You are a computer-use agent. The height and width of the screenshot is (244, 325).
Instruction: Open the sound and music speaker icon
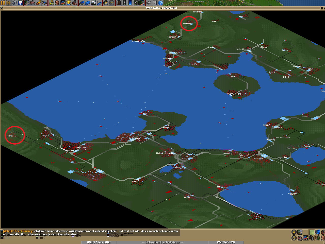[149, 3]
